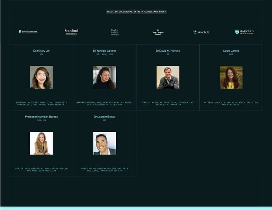Image resolution: width=272 pixels, height=210 pixels.
Task: Click Laura Jantos' profile picture
Action: [231, 77]
